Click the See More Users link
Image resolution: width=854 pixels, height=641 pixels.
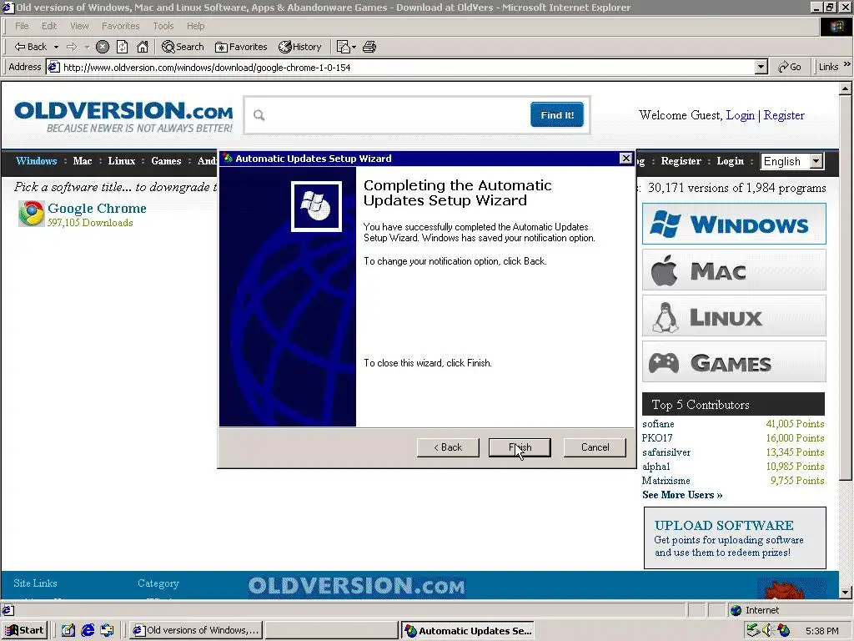point(682,494)
